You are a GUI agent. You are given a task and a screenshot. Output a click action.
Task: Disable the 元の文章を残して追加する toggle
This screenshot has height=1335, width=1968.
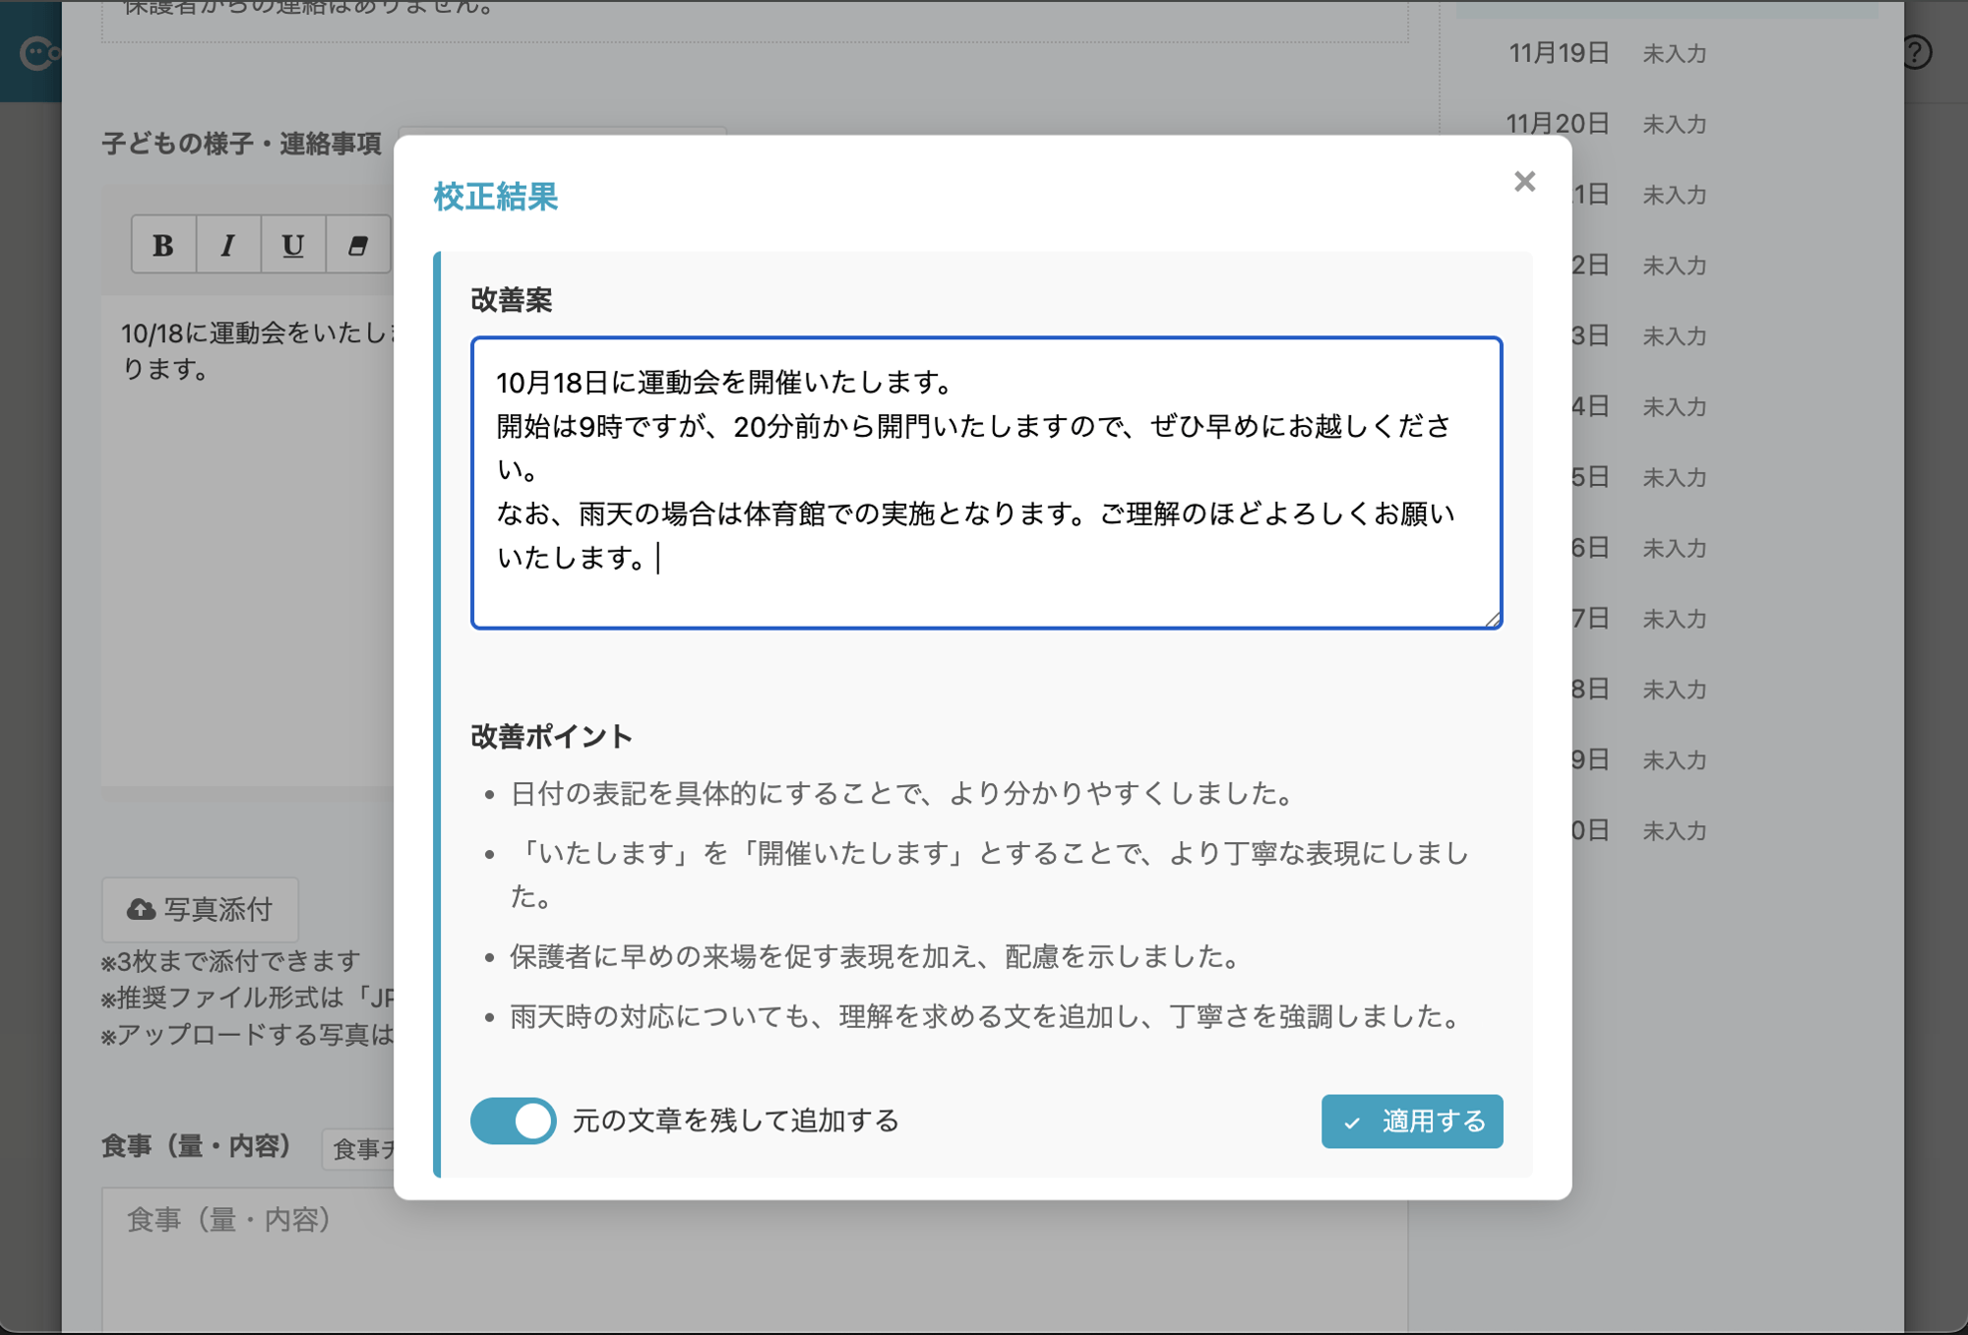(512, 1121)
